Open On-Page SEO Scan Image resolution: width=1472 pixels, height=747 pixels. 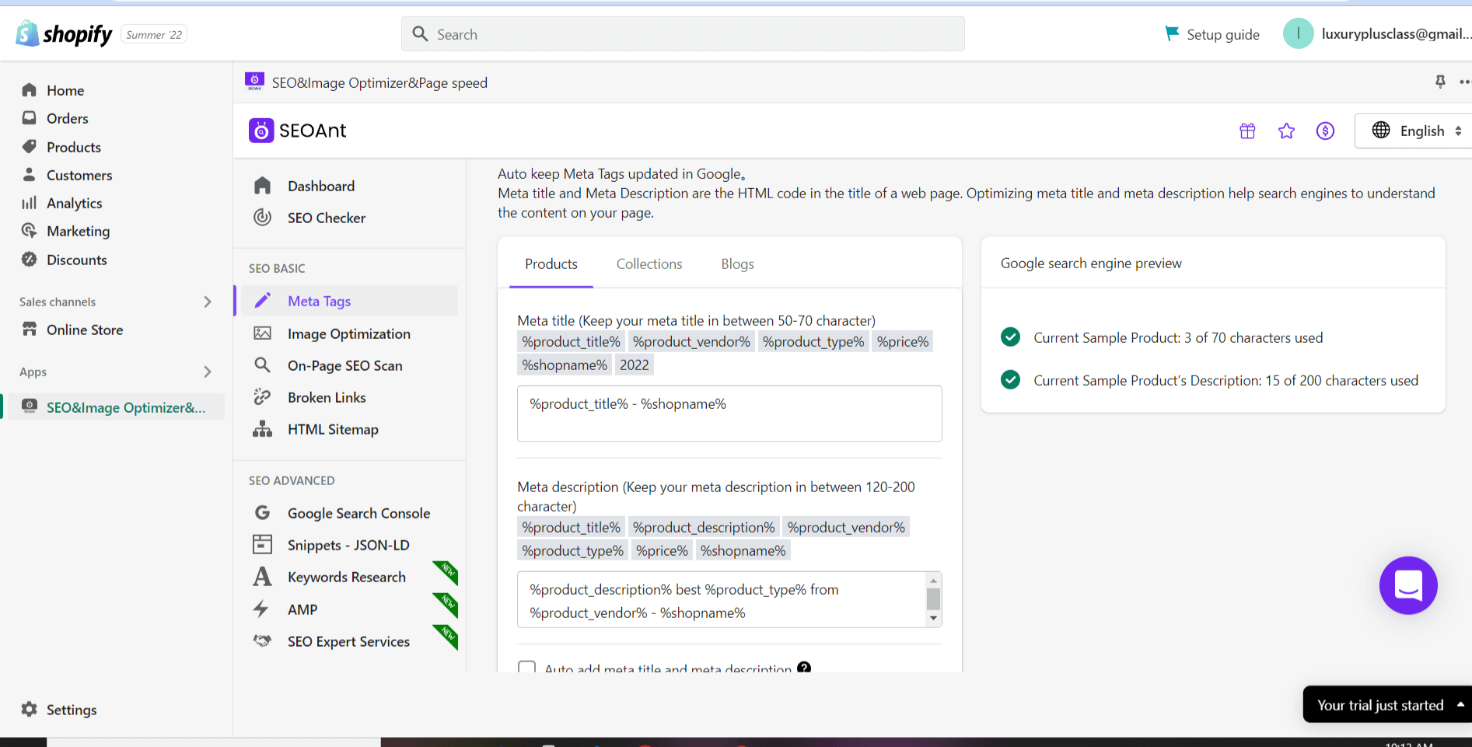tap(344, 365)
